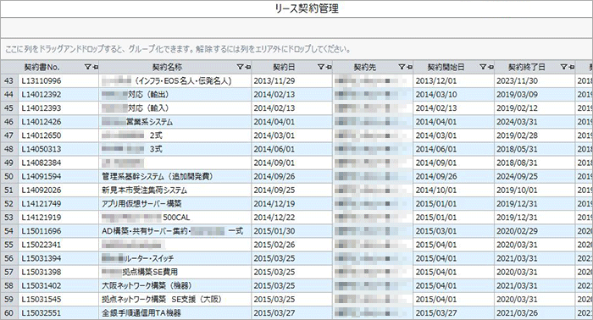Select contract number L14091594

tap(58, 176)
